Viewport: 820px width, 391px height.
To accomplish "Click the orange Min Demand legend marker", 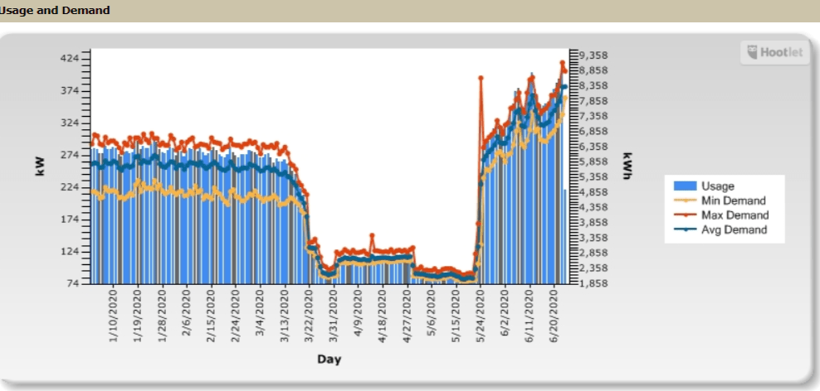I will (x=685, y=200).
